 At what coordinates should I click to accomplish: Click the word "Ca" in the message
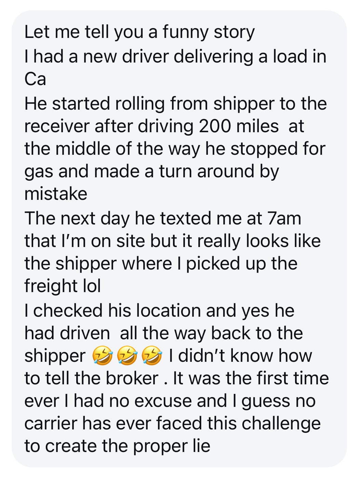(x=35, y=79)
